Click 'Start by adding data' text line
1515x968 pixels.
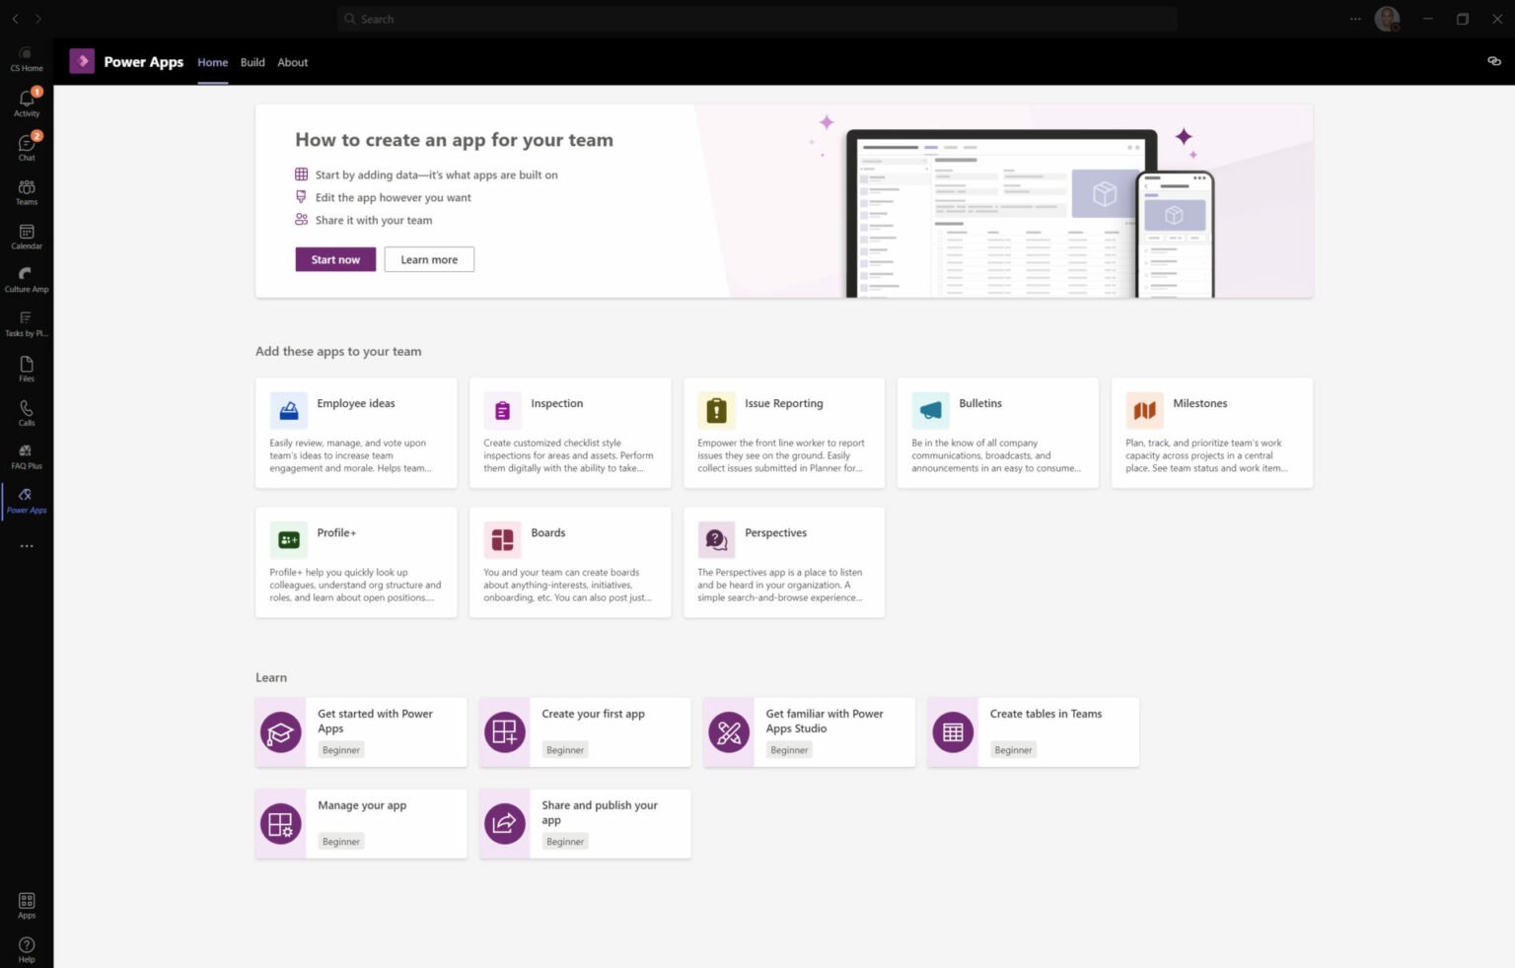click(437, 174)
